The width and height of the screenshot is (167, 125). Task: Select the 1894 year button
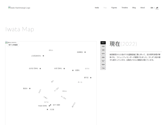coord(103,65)
